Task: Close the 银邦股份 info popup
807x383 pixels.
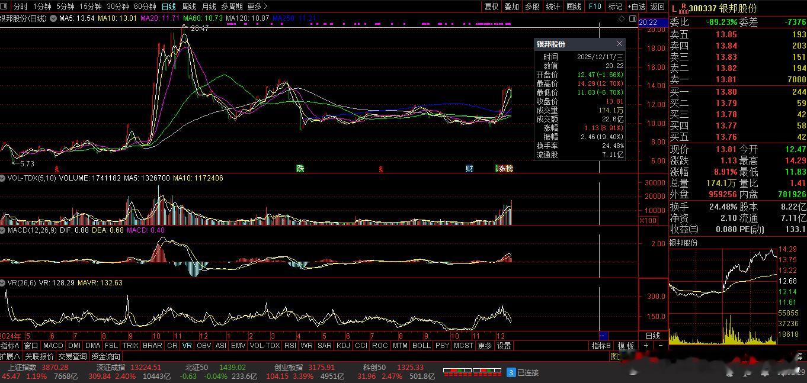Action: [619, 44]
